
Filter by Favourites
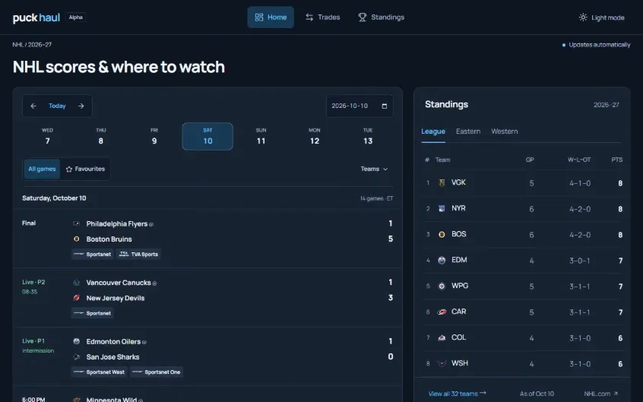85,169
